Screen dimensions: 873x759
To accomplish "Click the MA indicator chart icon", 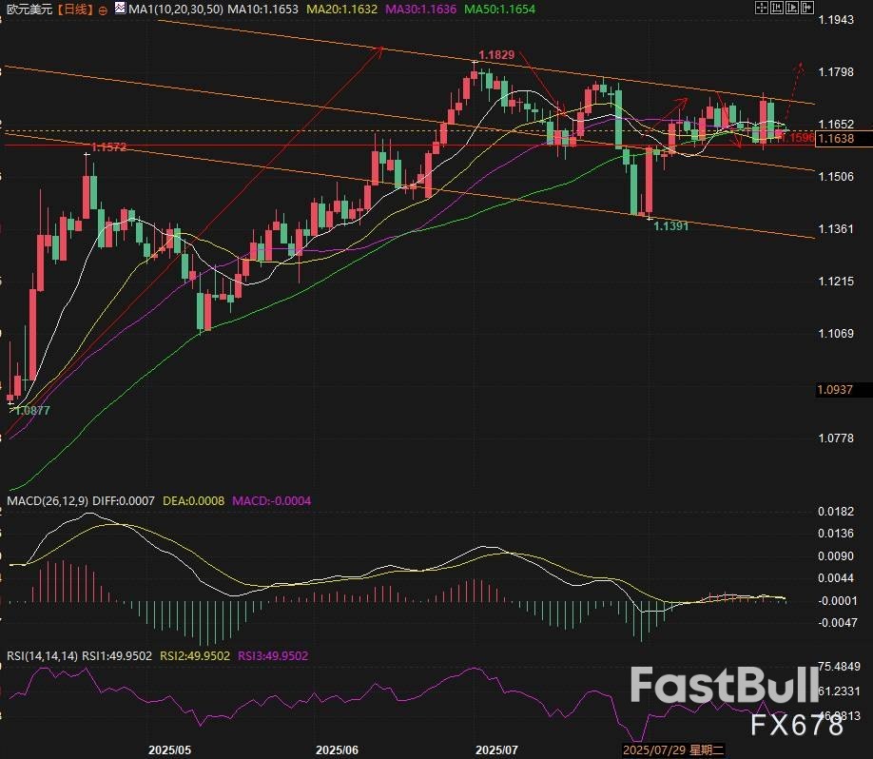I will pos(120,8).
